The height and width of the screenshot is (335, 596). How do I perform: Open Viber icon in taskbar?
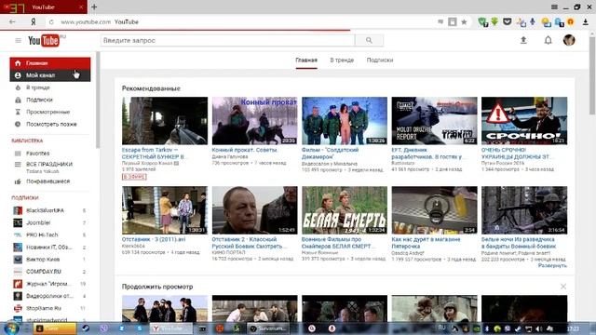coord(103,328)
